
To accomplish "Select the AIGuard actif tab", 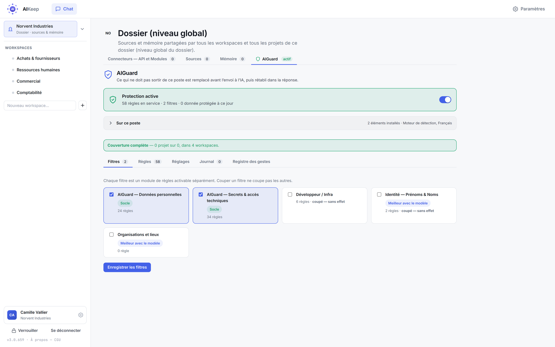I will (274, 59).
